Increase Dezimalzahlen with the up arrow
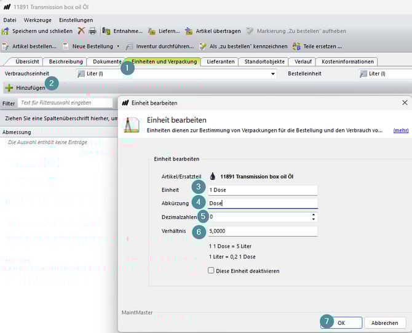 pyautogui.click(x=314, y=215)
